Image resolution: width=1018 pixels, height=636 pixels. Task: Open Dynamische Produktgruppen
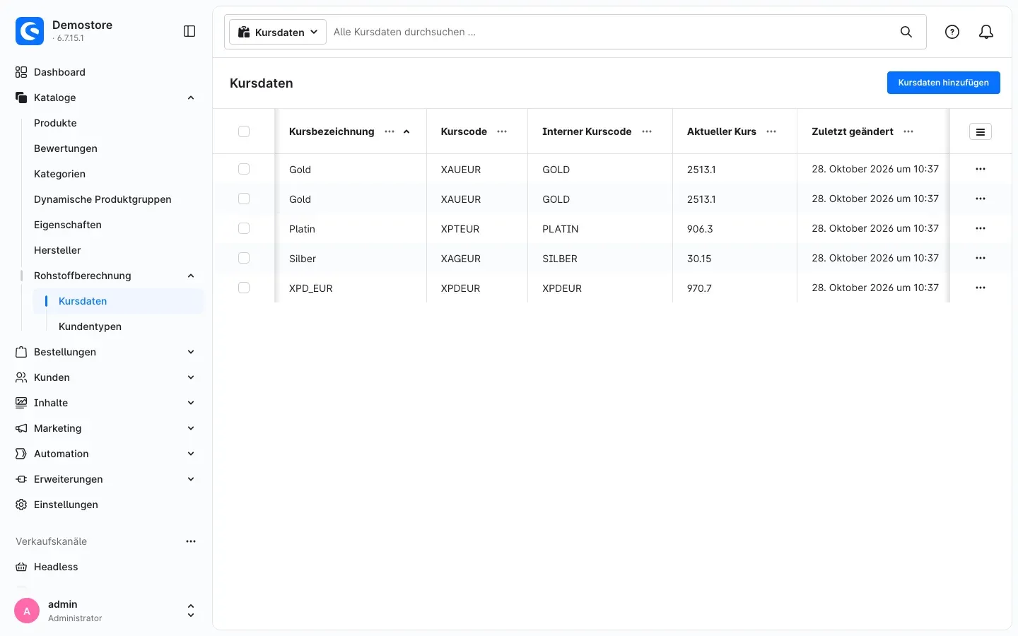coord(103,199)
